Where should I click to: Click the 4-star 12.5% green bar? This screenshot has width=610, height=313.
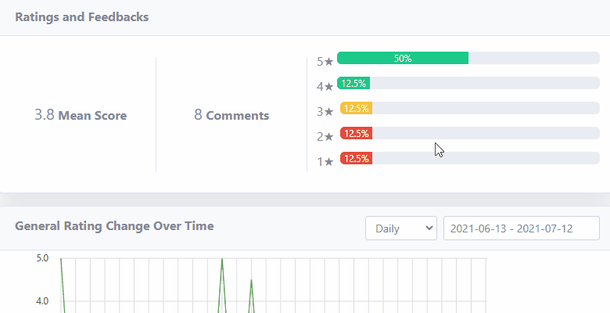pos(353,83)
